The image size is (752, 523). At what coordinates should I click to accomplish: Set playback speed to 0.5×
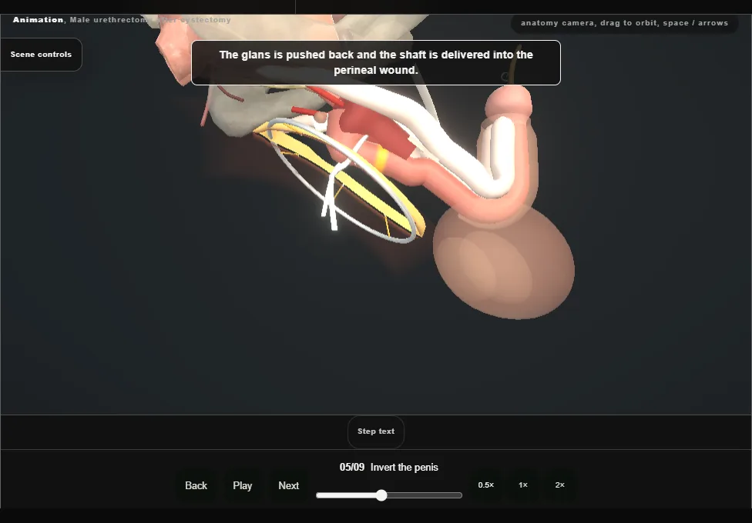(x=486, y=485)
